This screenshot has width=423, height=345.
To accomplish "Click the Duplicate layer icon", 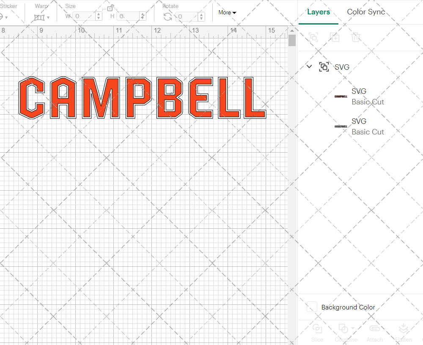I will click(x=335, y=37).
